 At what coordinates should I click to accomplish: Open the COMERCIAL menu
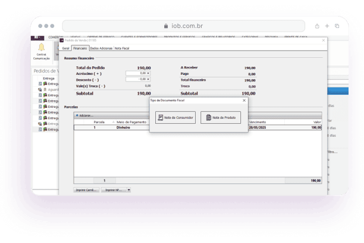tap(56, 37)
